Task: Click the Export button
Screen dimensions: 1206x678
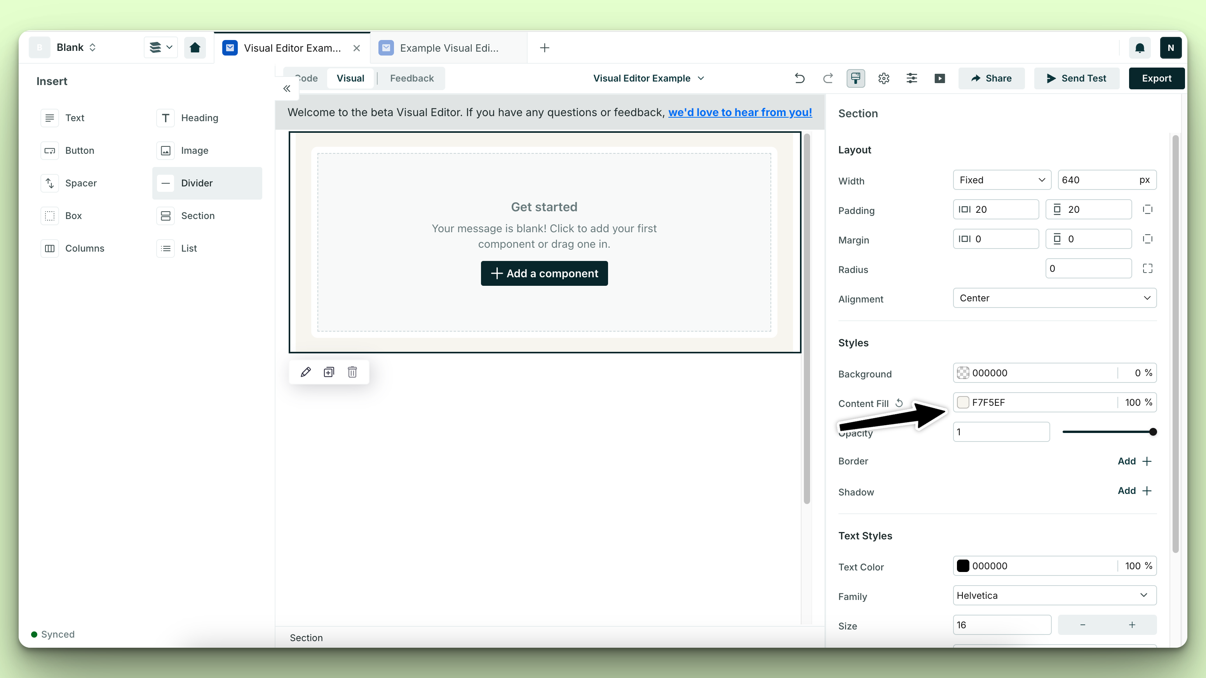Action: 1156,78
